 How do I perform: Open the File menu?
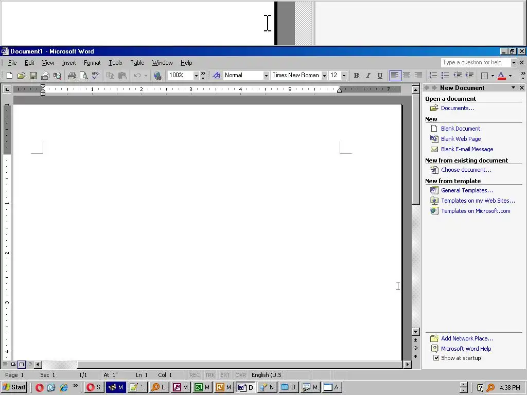coord(12,63)
